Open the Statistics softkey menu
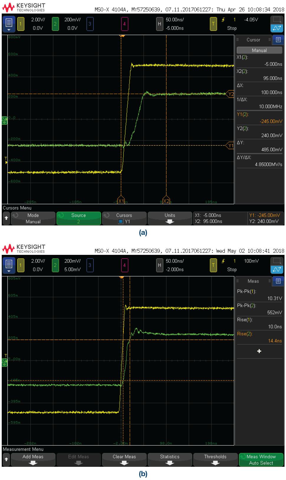This screenshot has height=480, width=286. pos(170,460)
